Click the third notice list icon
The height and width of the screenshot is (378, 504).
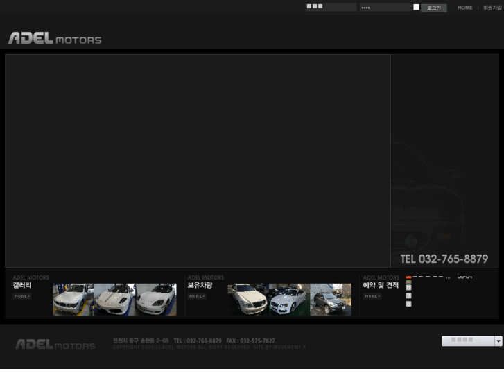coord(408,288)
